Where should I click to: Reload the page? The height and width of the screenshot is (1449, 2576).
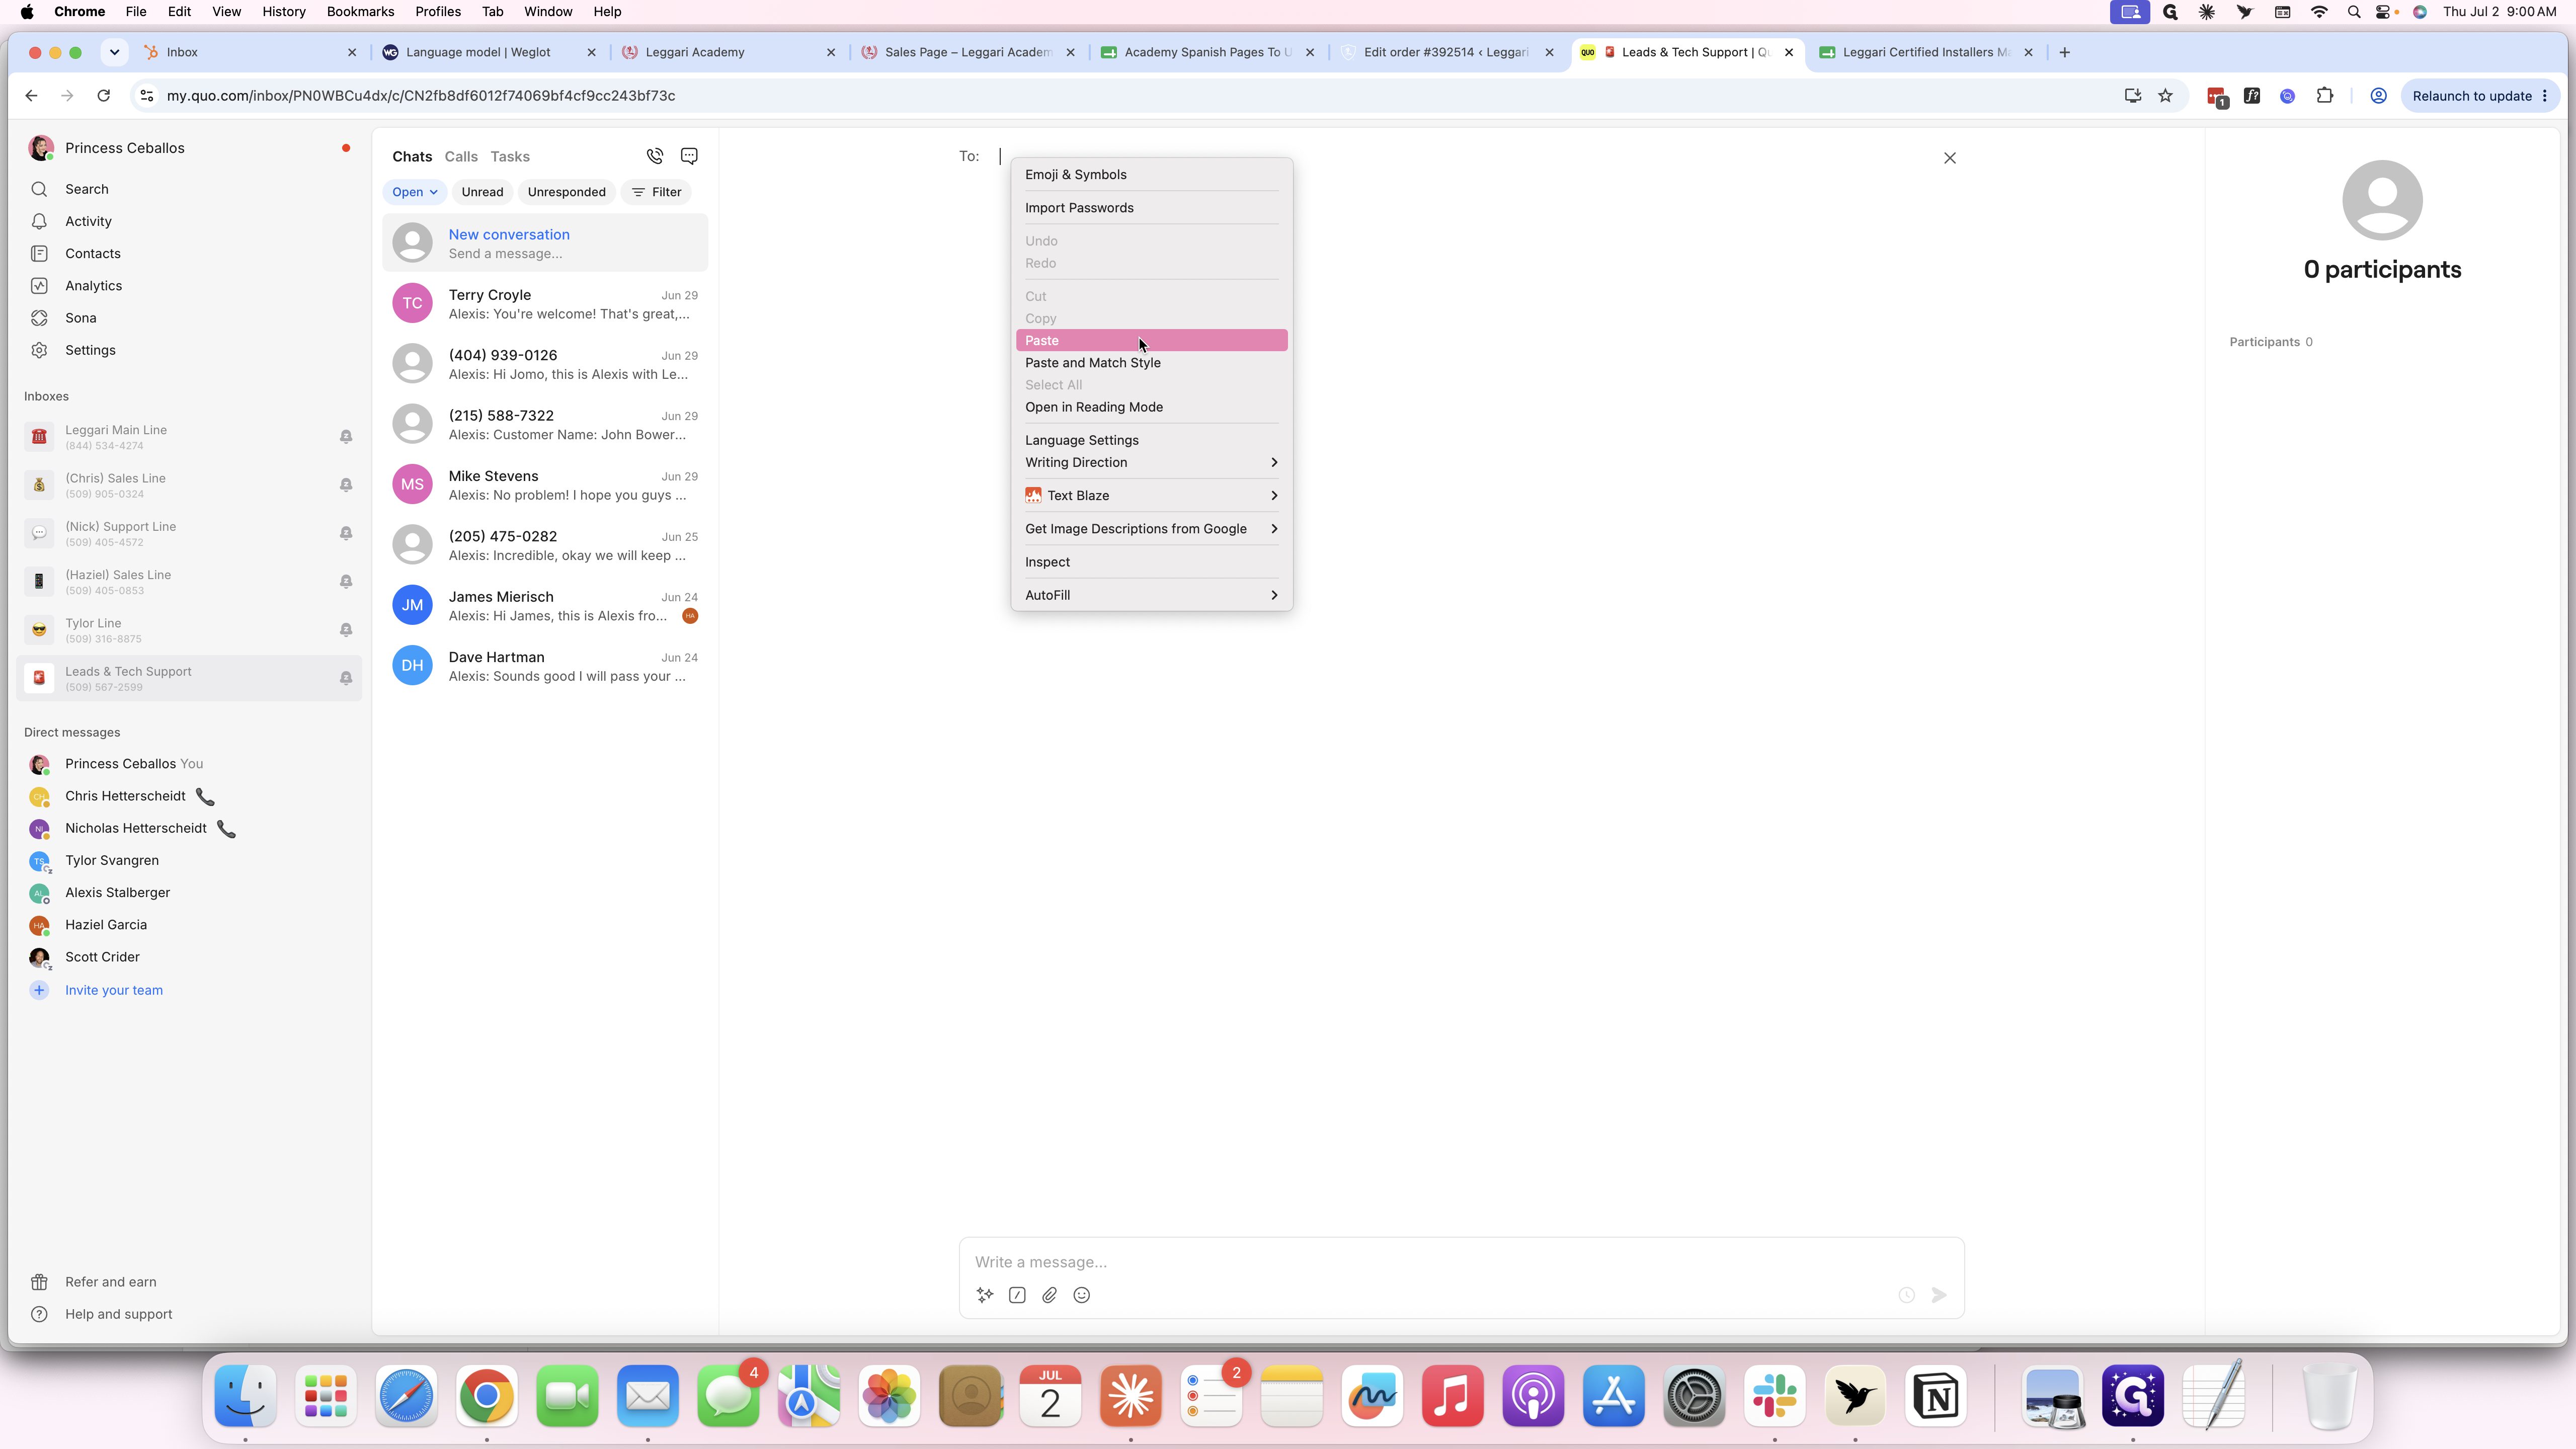[103, 96]
